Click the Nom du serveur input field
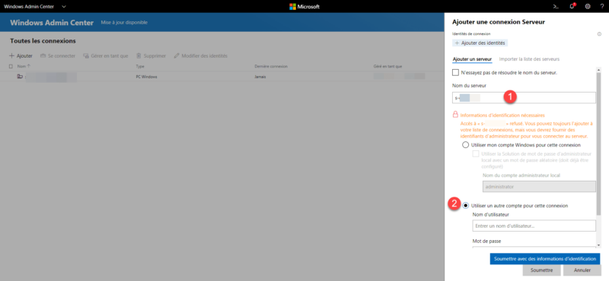Screen dimensions: 609x281 pos(524,98)
